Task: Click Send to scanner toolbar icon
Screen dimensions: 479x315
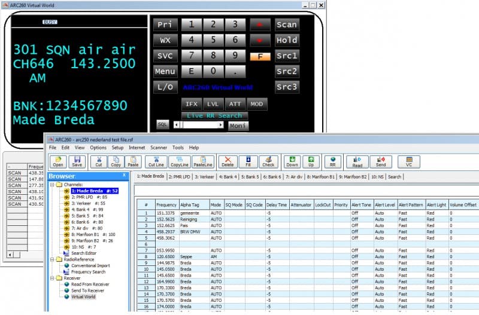Action: pos(381,161)
